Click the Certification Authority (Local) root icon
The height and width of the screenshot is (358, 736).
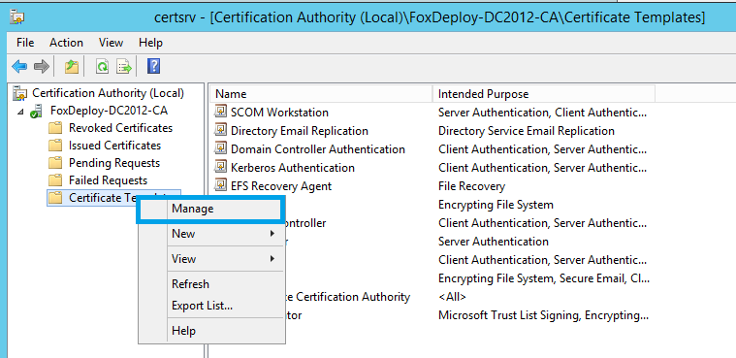(x=20, y=93)
